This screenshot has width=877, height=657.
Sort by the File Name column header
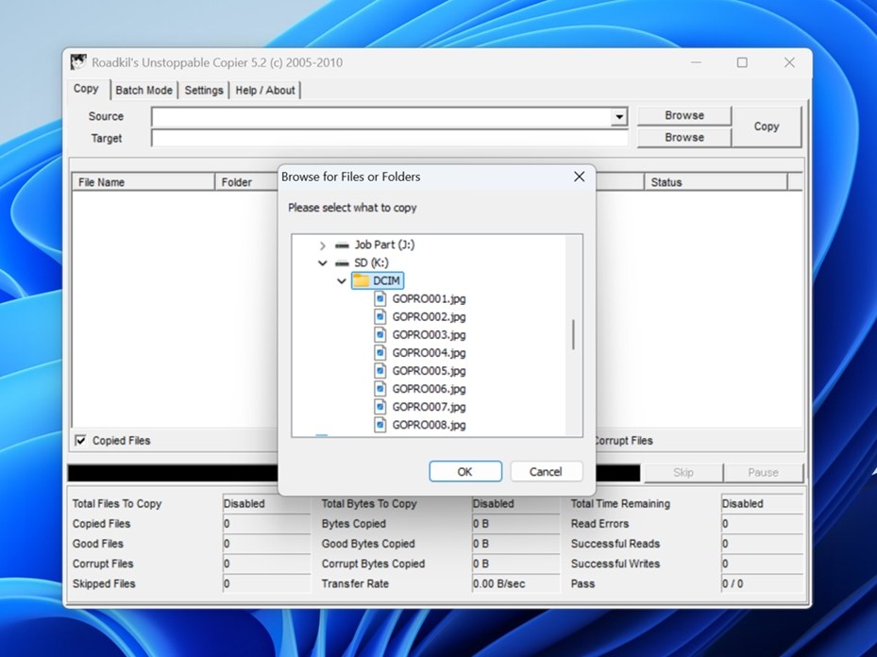[143, 182]
